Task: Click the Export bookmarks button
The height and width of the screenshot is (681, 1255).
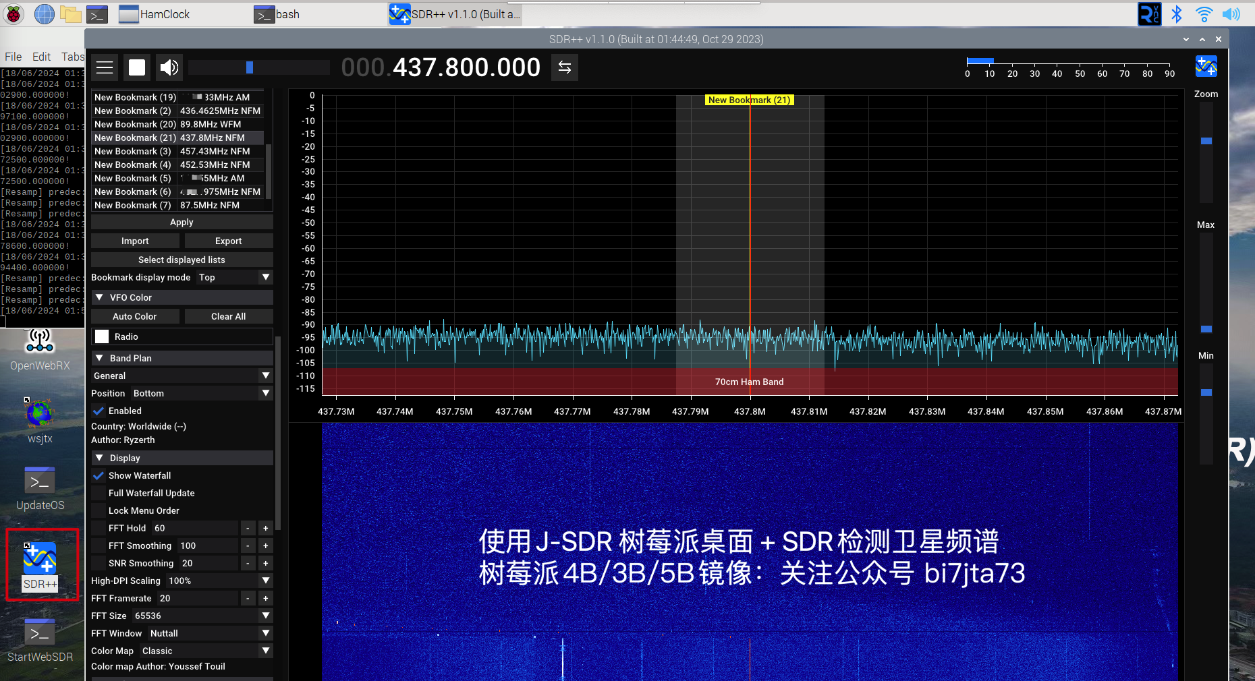Action: (x=229, y=241)
